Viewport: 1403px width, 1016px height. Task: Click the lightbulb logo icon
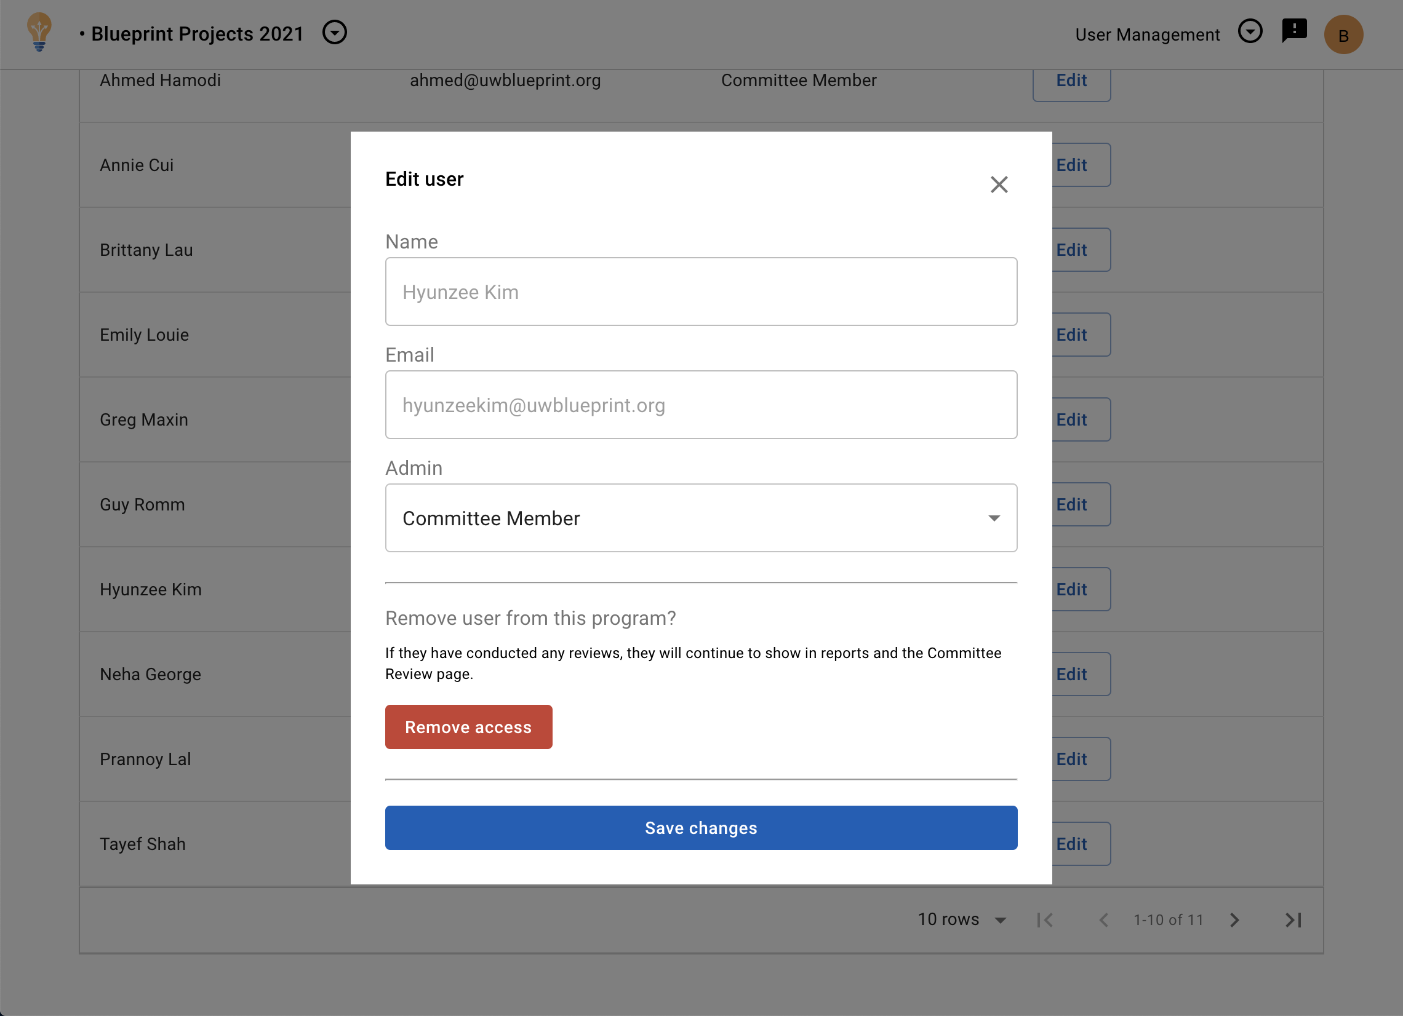point(39,32)
